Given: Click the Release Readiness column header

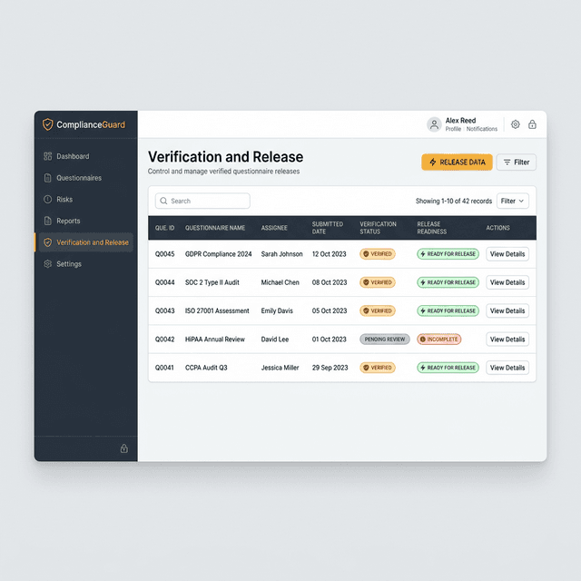Looking at the screenshot, I should [x=432, y=228].
